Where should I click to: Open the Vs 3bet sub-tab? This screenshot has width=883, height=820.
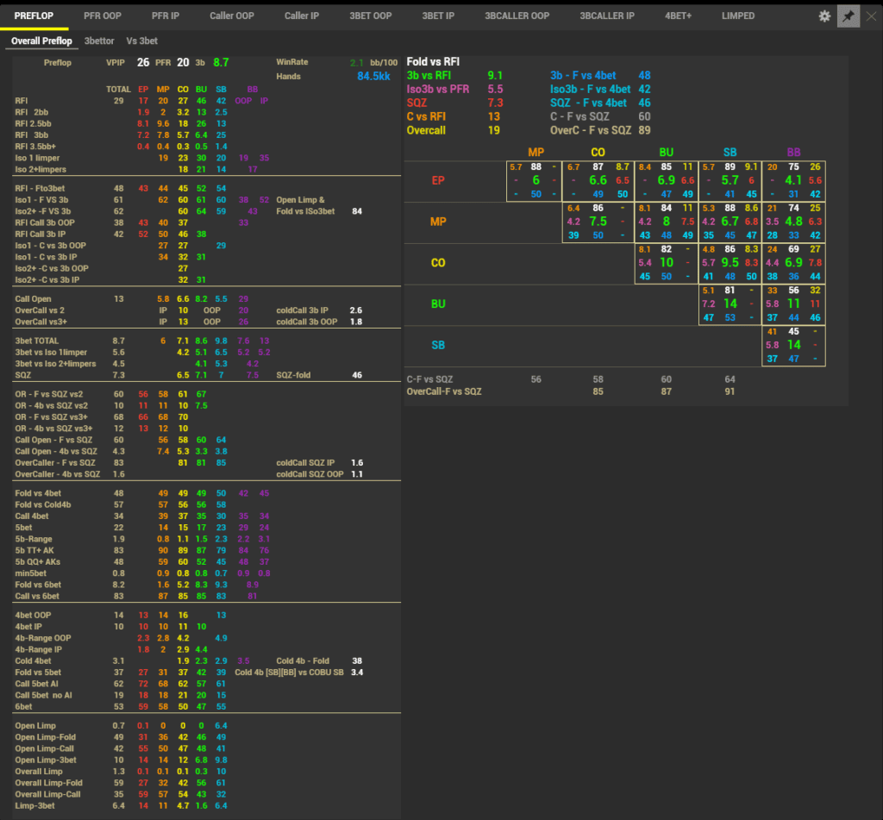[x=141, y=41]
